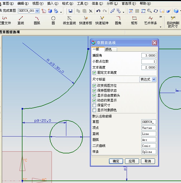Image resolution: width=181 pixels, height=183 pixels.
Task: Select the p9=20.0 dimension in sketch
Action: [42, 120]
